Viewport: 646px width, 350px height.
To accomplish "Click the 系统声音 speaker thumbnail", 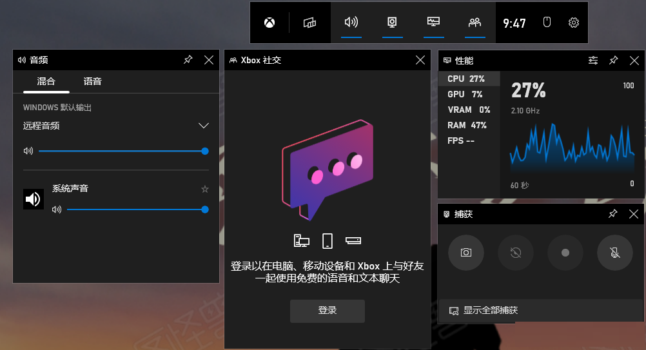I will (x=34, y=199).
